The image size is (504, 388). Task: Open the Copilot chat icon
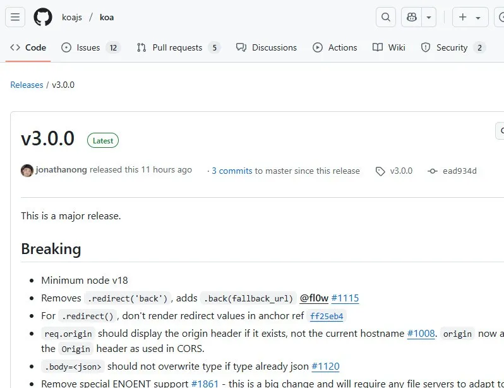pyautogui.click(x=412, y=17)
